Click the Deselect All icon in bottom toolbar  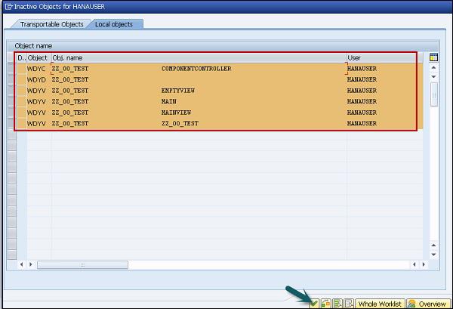coord(348,303)
